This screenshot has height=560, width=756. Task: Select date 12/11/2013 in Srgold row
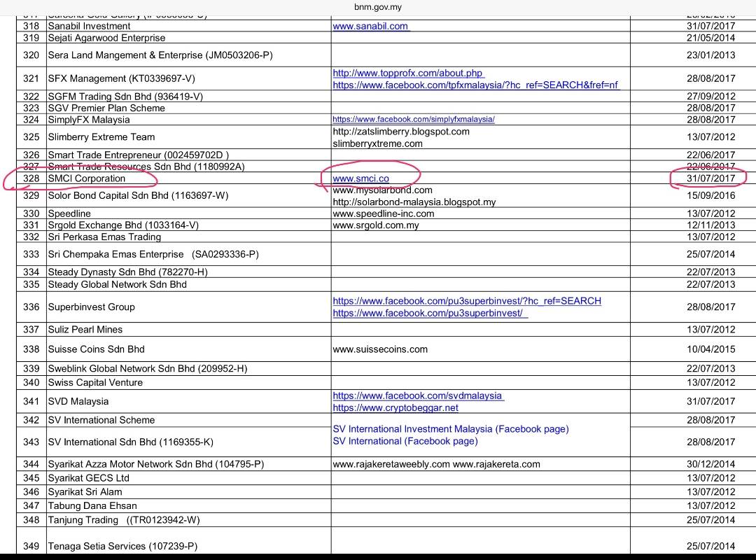pos(710,225)
